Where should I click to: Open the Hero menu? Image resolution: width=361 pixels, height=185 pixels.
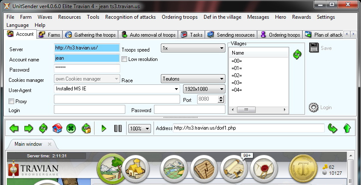(x=281, y=17)
